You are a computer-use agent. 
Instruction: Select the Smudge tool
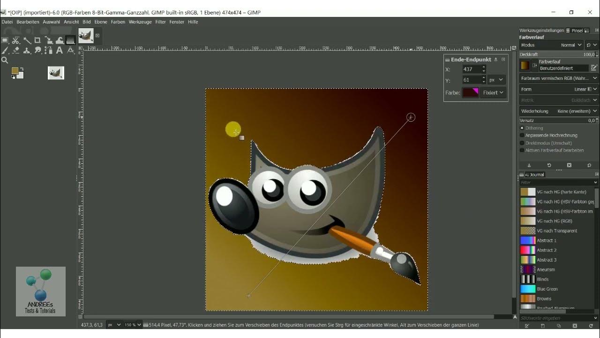[37, 50]
